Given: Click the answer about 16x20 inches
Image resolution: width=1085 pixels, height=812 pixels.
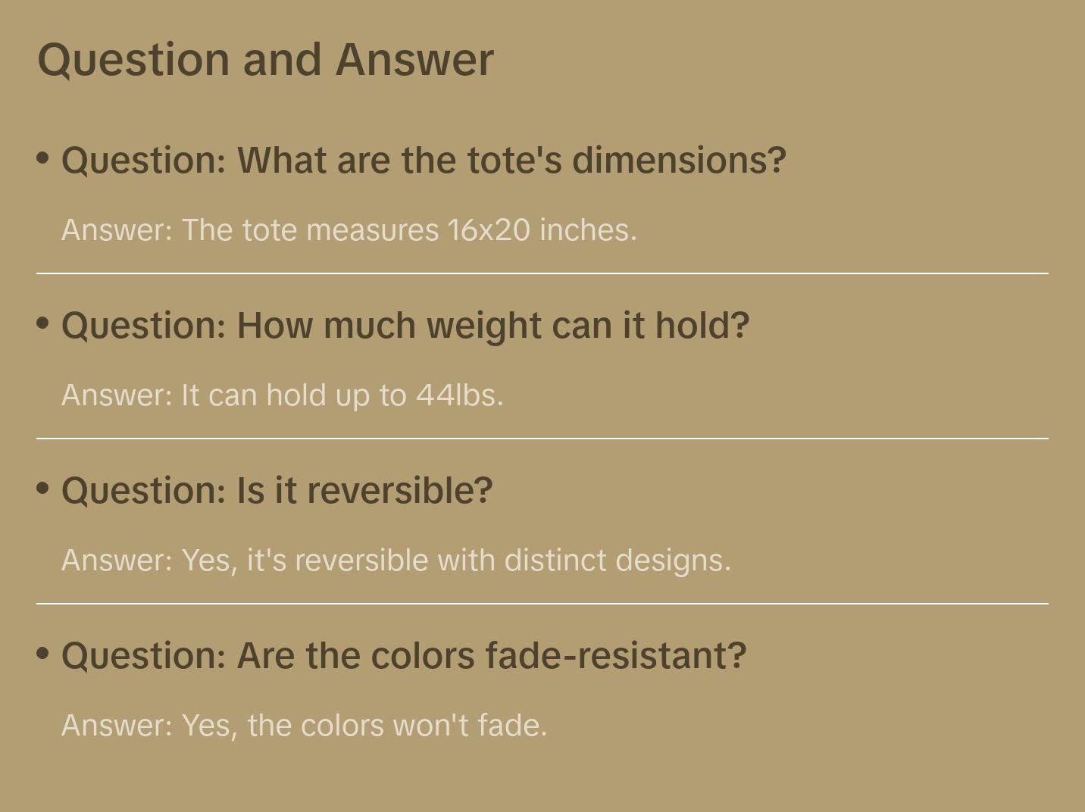Looking at the screenshot, I should pos(349,230).
